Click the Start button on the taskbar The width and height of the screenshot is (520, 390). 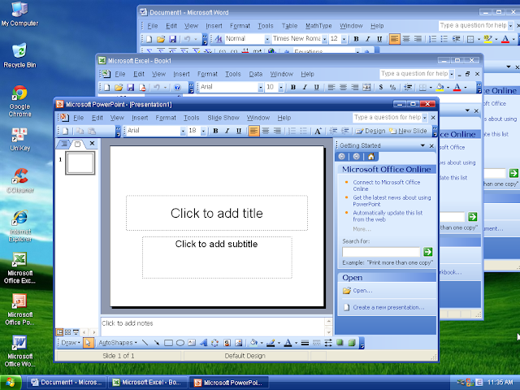point(11,383)
